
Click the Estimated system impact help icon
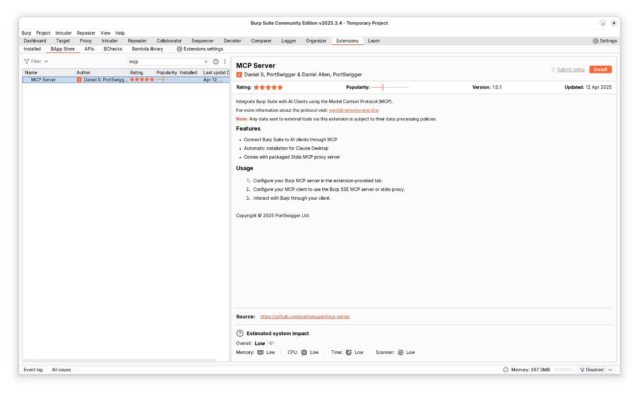tap(240, 333)
